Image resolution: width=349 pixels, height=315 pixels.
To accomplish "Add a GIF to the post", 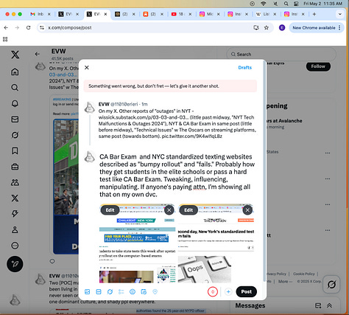I will tap(99, 292).
